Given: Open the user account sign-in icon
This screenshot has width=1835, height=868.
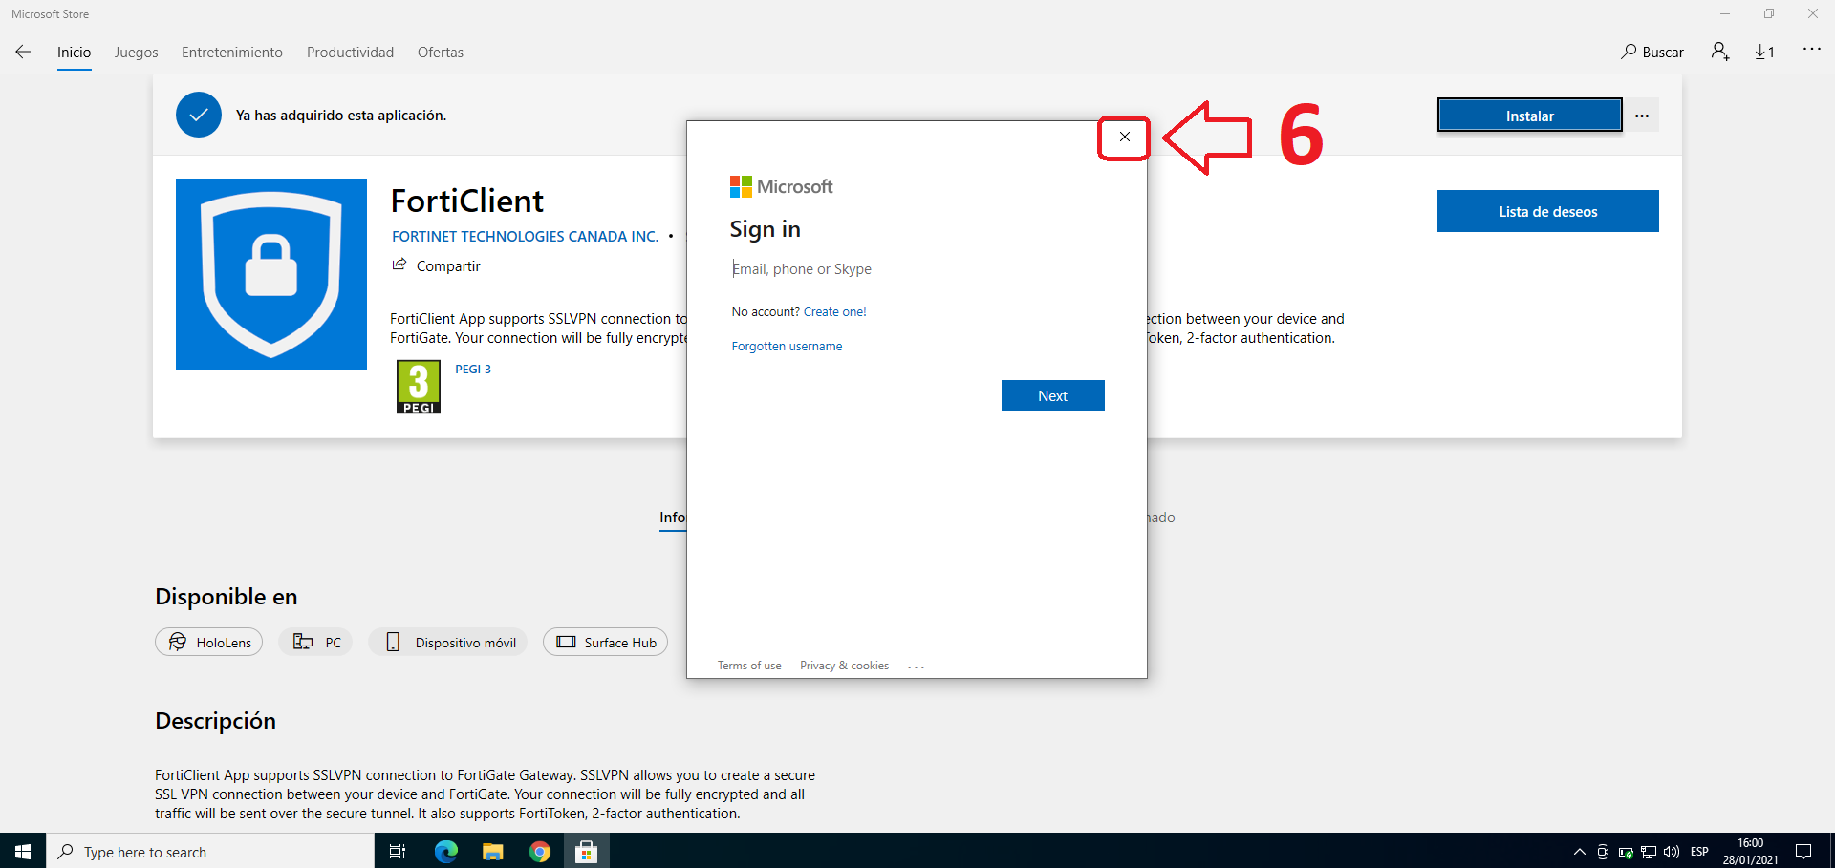Looking at the screenshot, I should (1720, 53).
